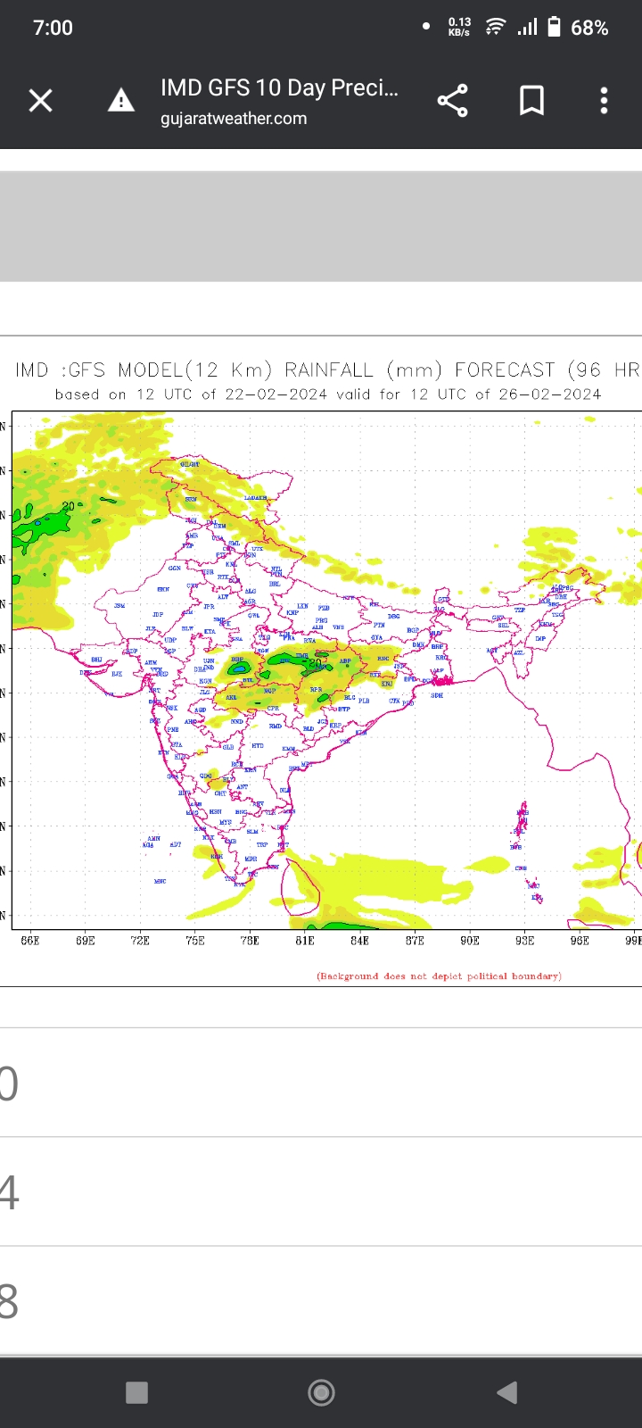Tap the gujaratweather.com URL text
Screen dimensions: 642x1428
click(234, 119)
